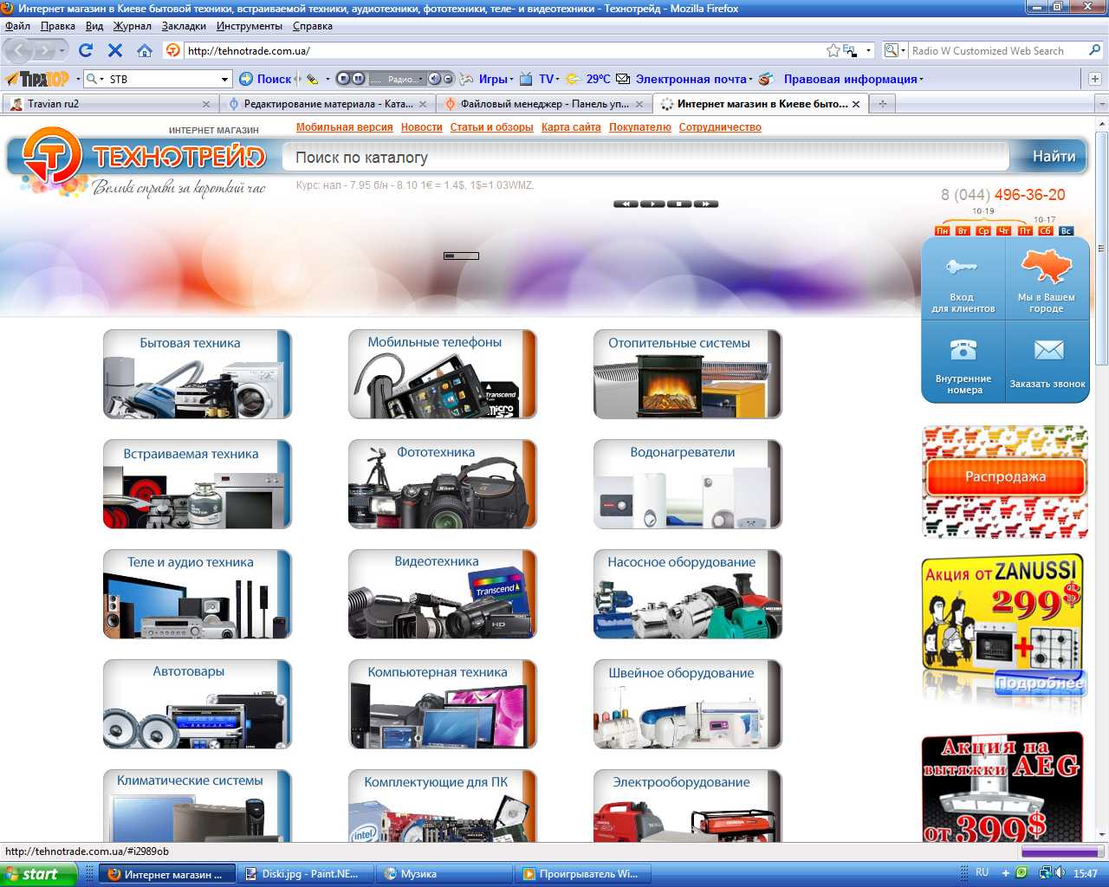Bookmark this page with the star icon
This screenshot has height=887, width=1109.
click(x=833, y=50)
